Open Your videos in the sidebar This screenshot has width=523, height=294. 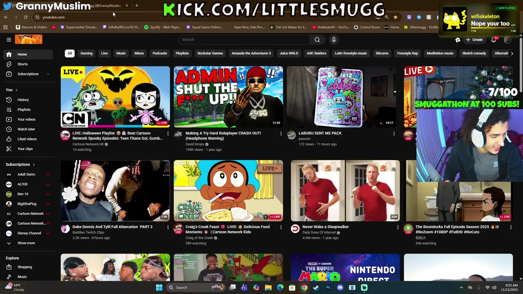coord(28,119)
